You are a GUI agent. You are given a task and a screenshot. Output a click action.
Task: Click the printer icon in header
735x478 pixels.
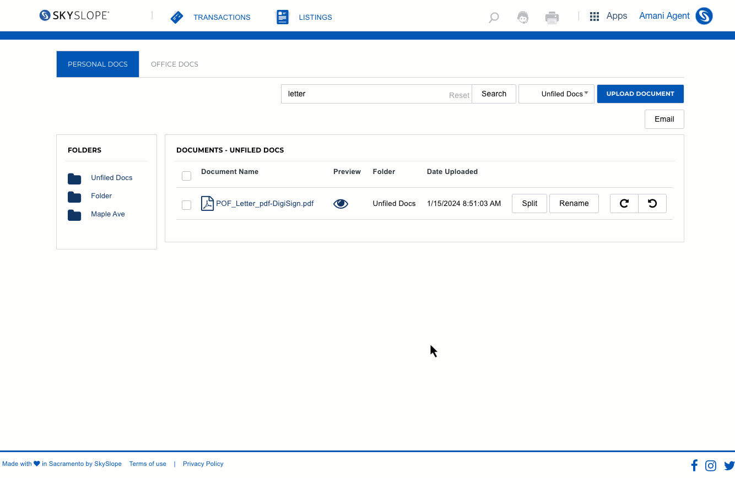coord(552,18)
